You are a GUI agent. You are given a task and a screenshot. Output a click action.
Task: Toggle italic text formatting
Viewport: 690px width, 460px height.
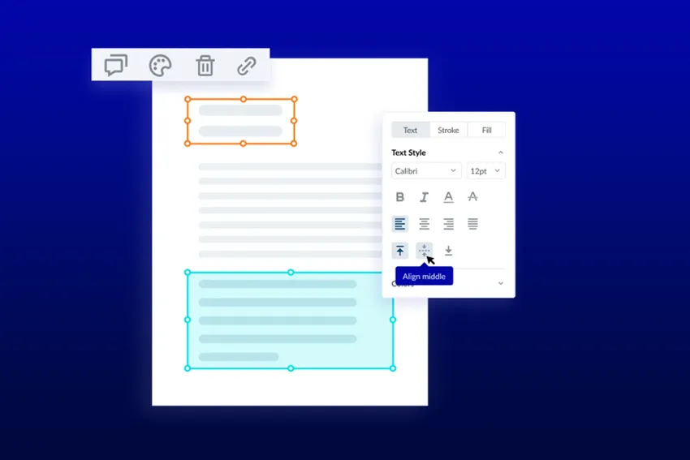click(424, 197)
